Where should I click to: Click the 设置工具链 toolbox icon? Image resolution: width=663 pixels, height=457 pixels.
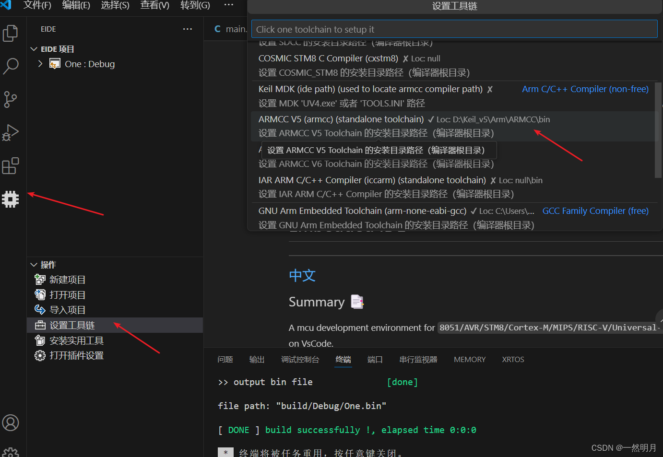[40, 325]
